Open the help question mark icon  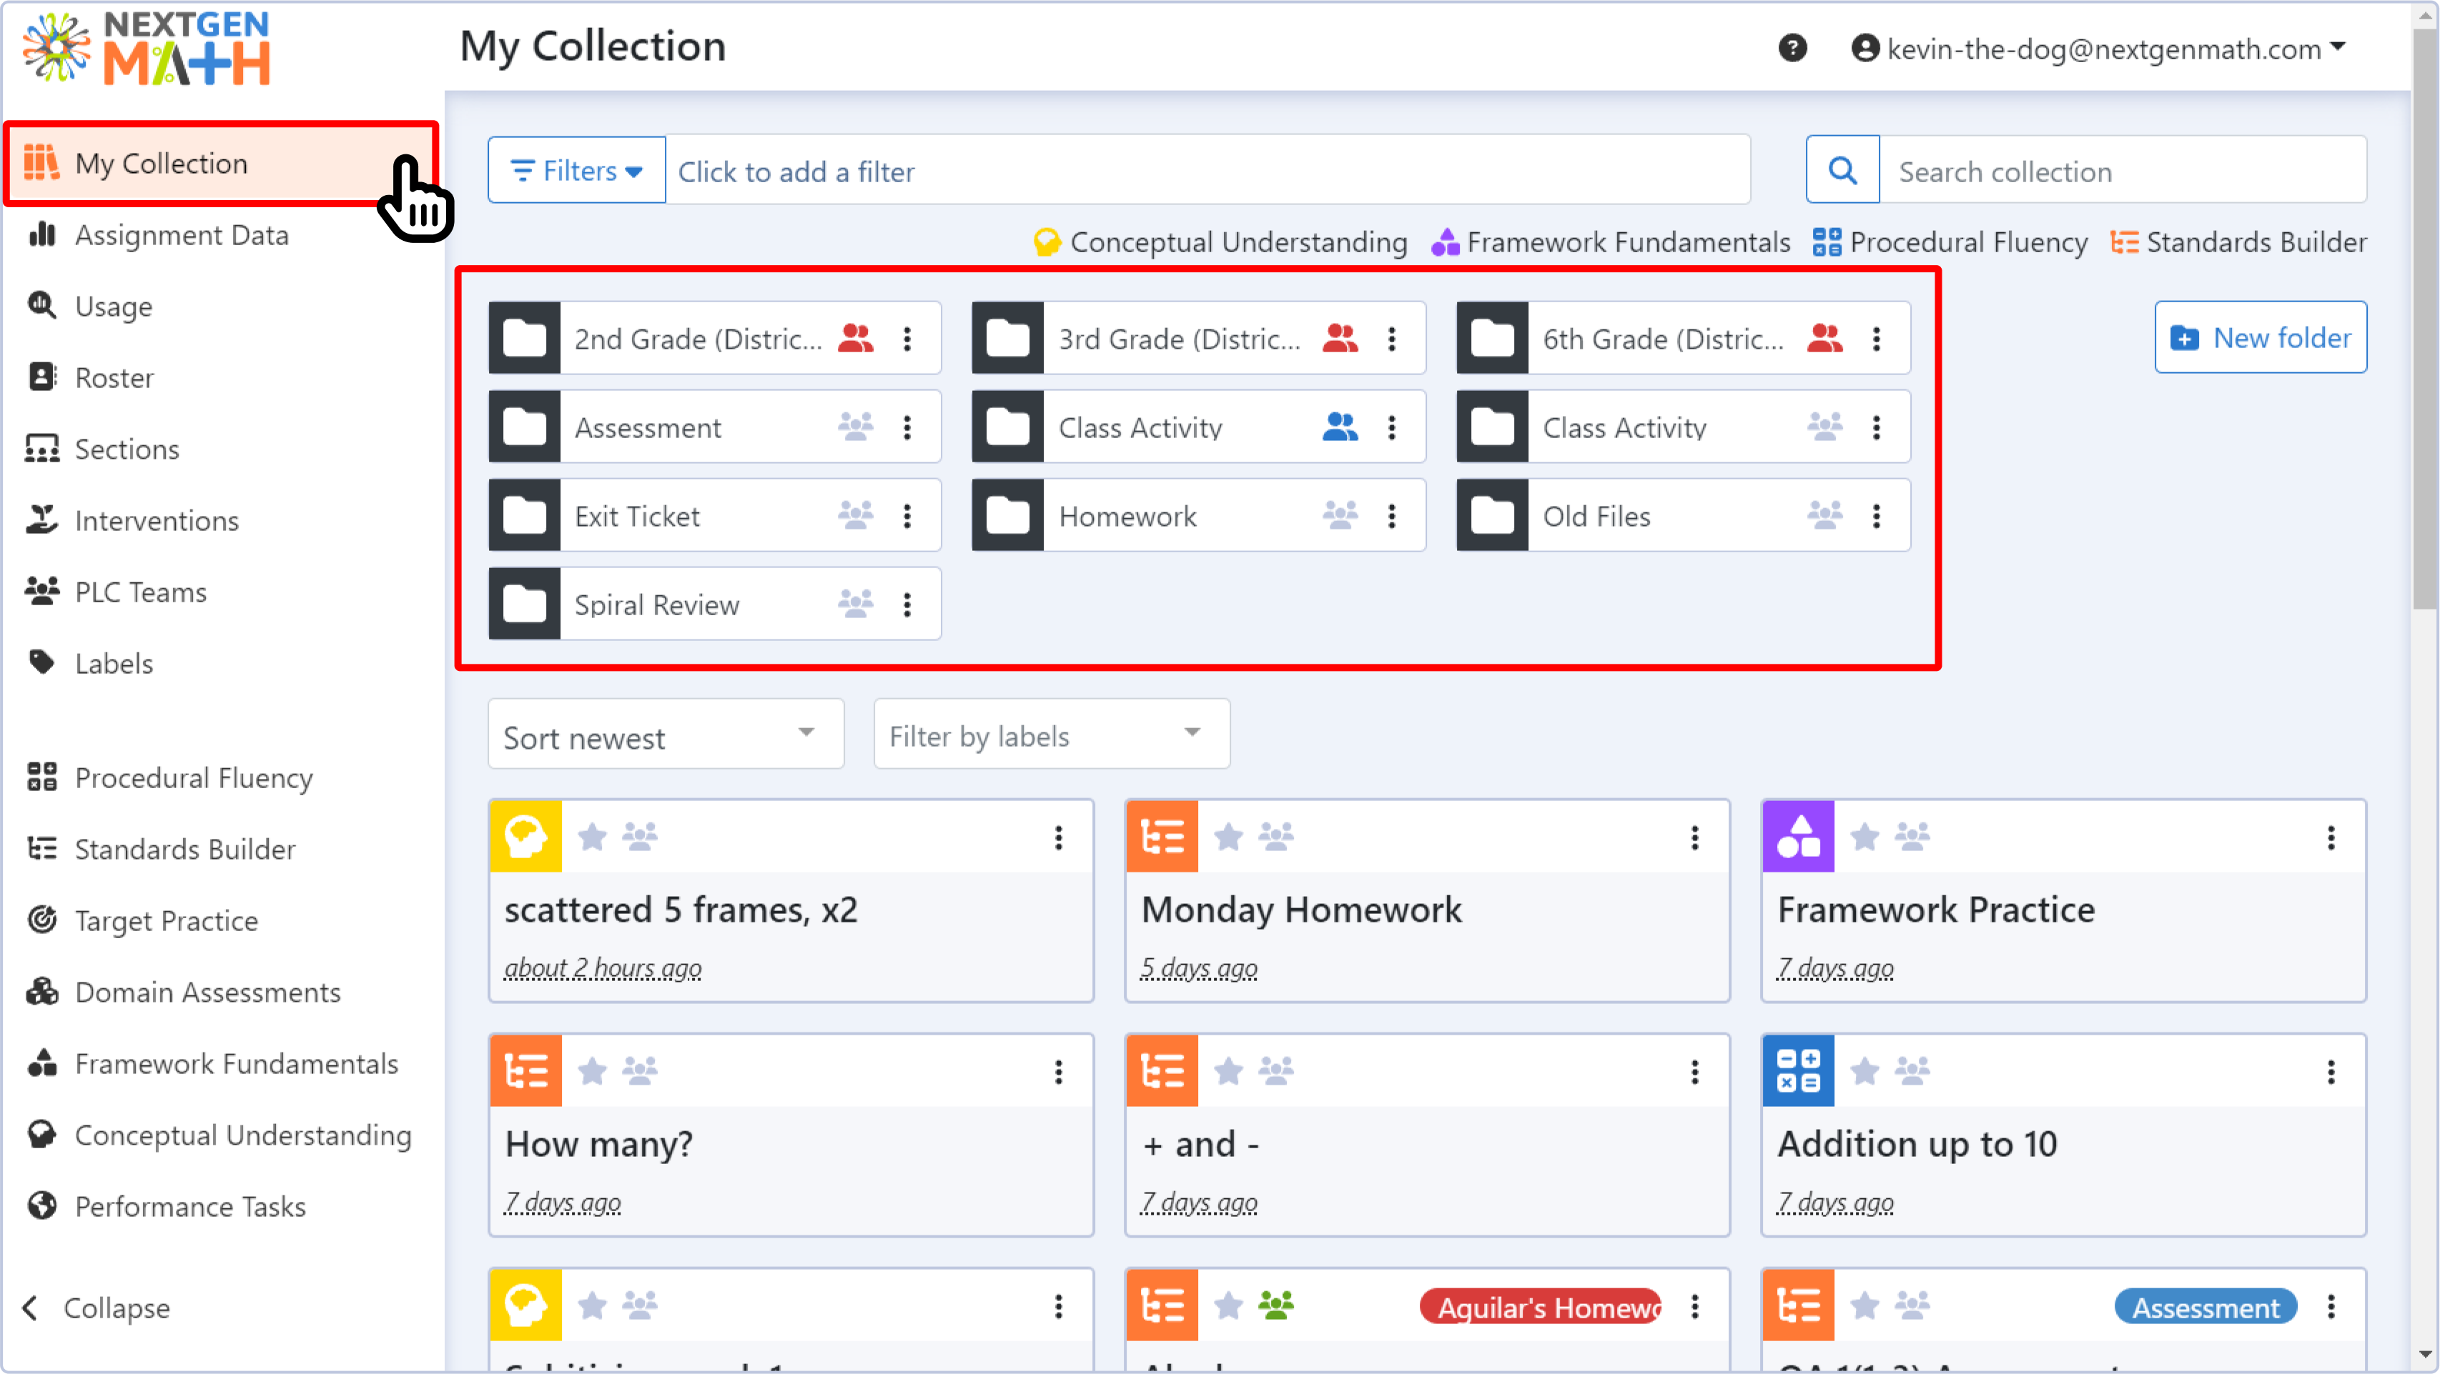tap(1792, 47)
